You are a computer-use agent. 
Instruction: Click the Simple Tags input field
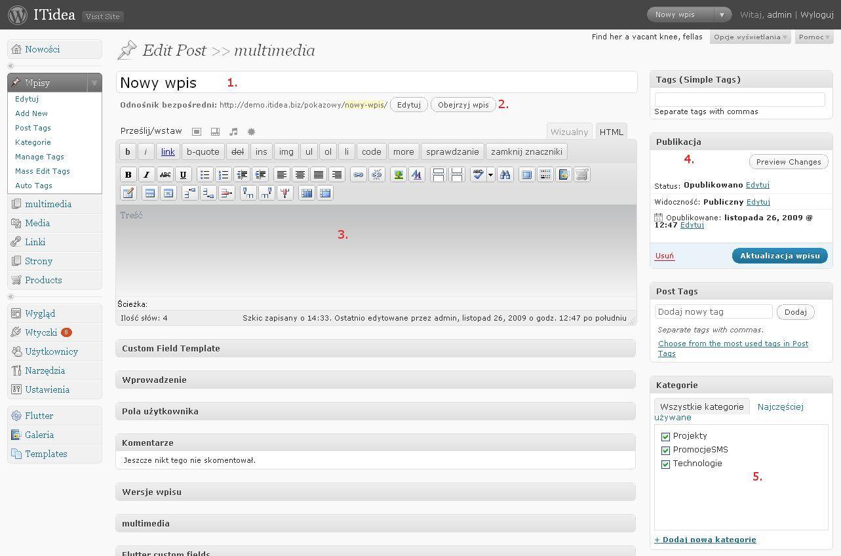tap(739, 100)
